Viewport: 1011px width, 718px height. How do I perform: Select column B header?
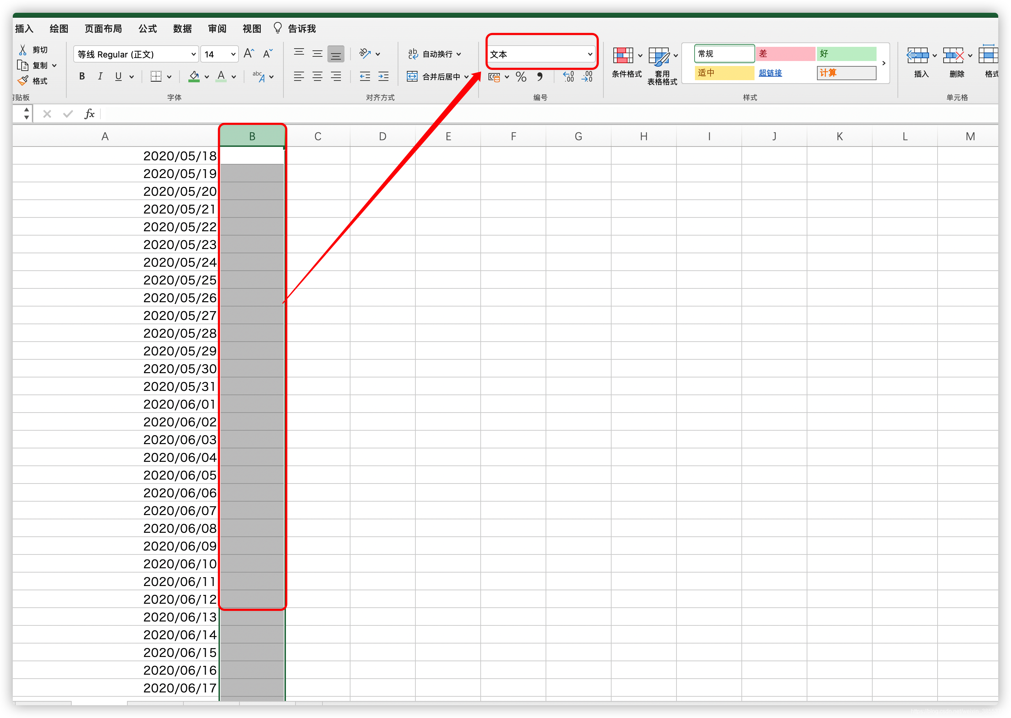252,136
